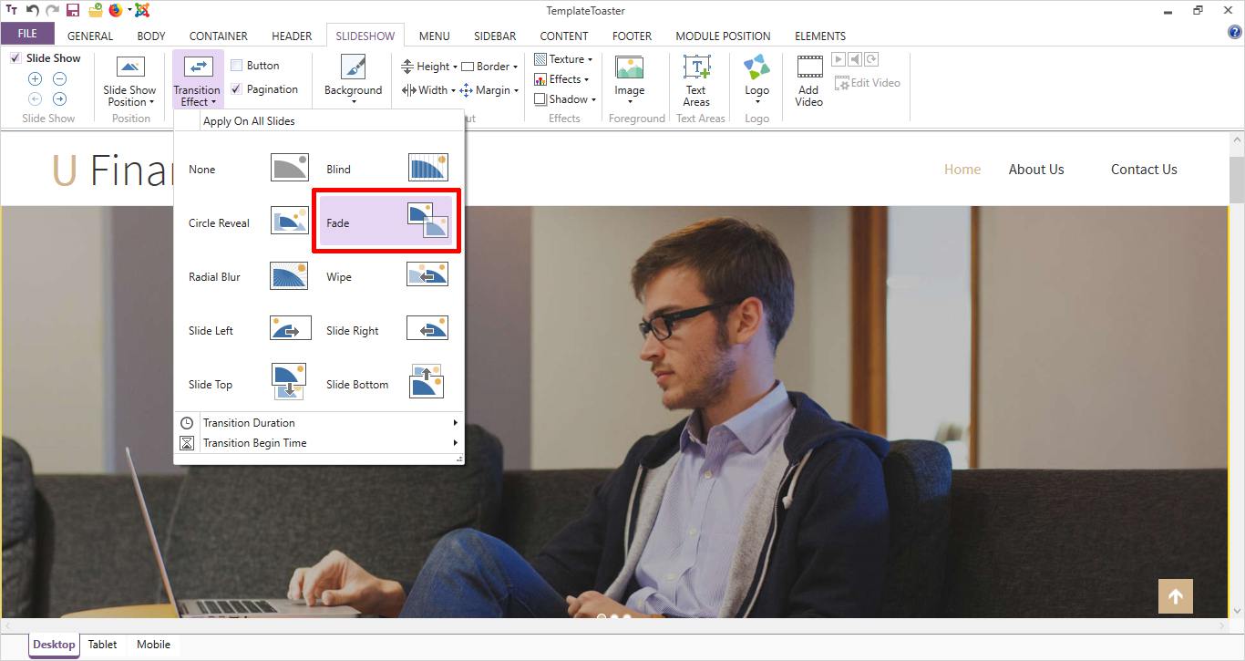
Task: Choose Slide Left transition icon
Action: [290, 329]
